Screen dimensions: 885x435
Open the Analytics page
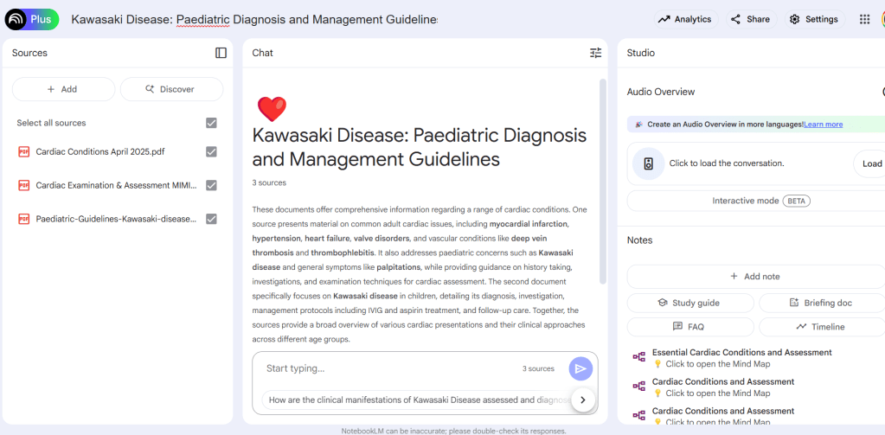(684, 19)
